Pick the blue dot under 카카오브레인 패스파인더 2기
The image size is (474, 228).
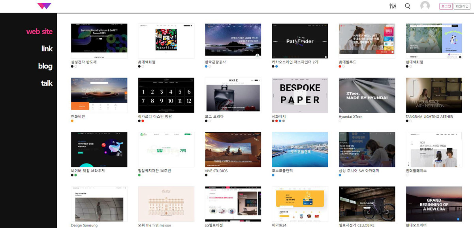pos(276,67)
